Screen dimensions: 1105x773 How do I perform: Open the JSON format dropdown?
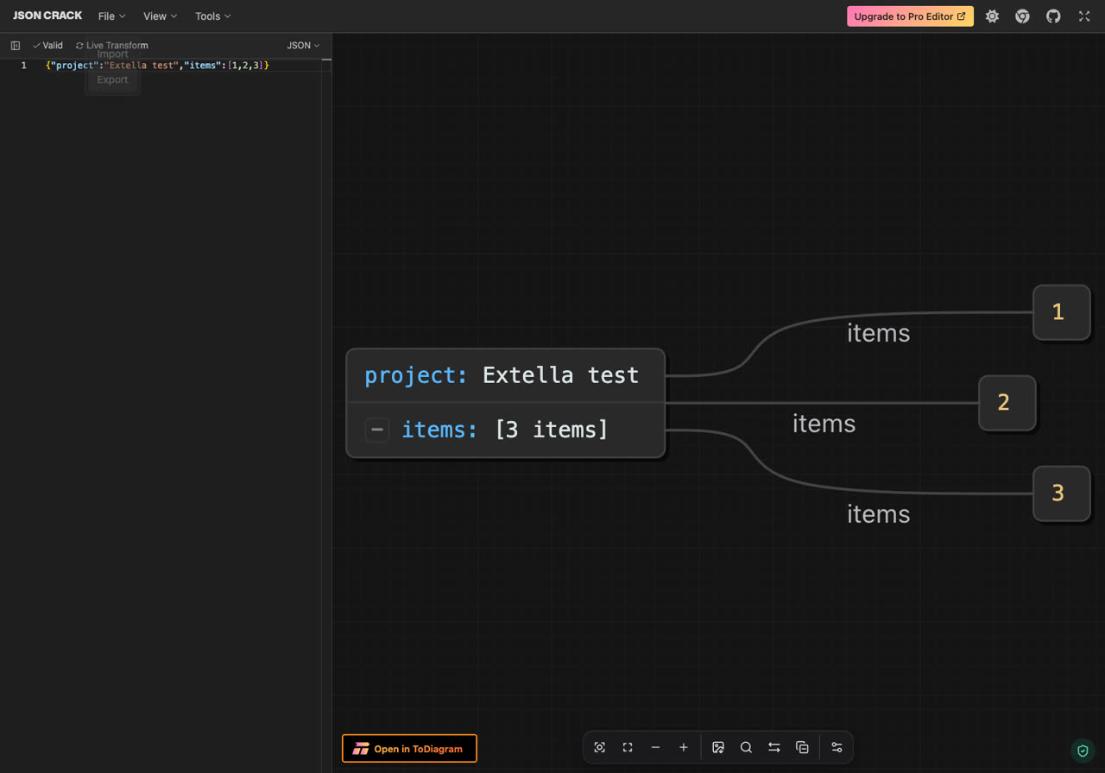point(303,46)
